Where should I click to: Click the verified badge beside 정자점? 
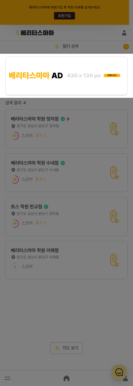click(63, 119)
